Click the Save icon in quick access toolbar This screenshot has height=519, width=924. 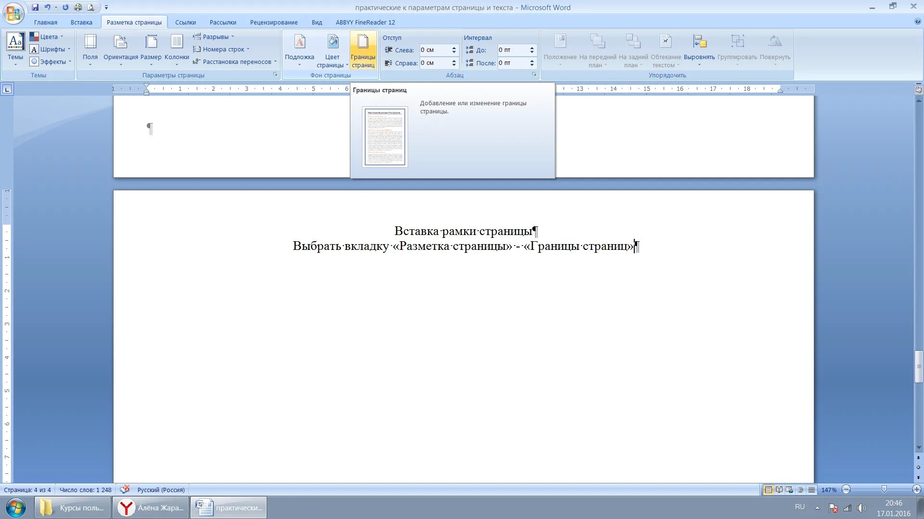click(35, 7)
